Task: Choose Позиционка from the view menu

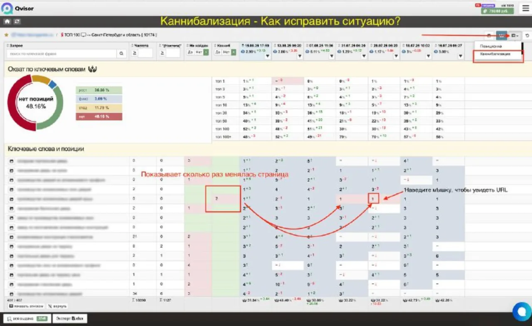Action: tap(491, 46)
